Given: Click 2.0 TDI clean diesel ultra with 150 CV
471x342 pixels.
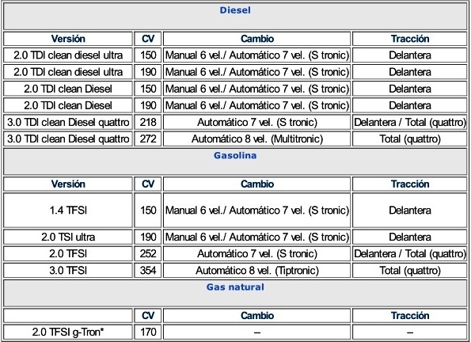Looking at the screenshot, I should coord(68,55).
